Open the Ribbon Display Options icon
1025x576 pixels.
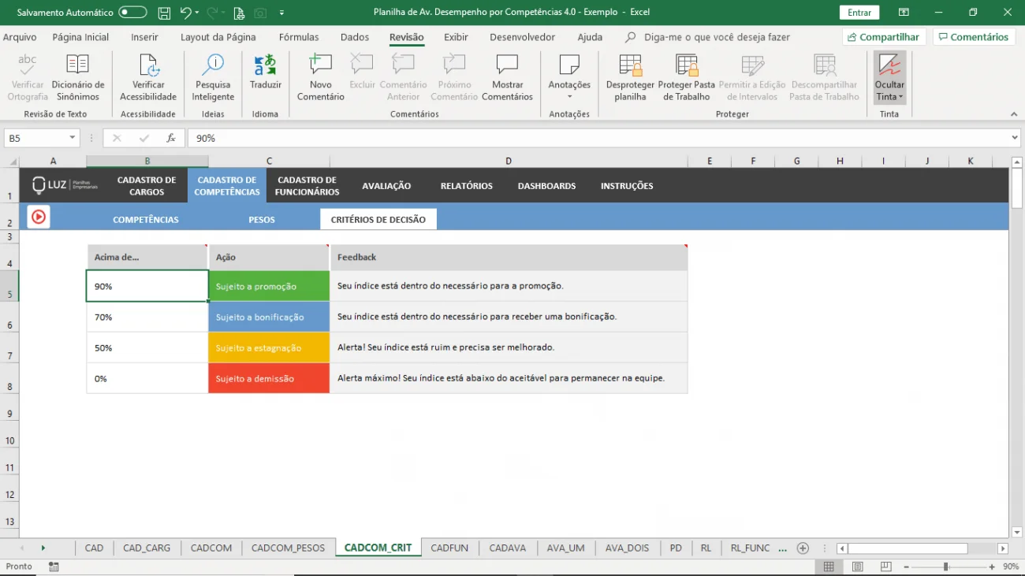tap(903, 13)
